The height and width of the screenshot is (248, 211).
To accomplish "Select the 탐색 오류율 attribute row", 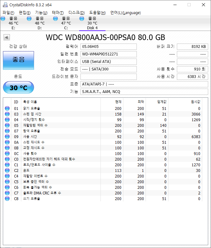I will [103, 131].
